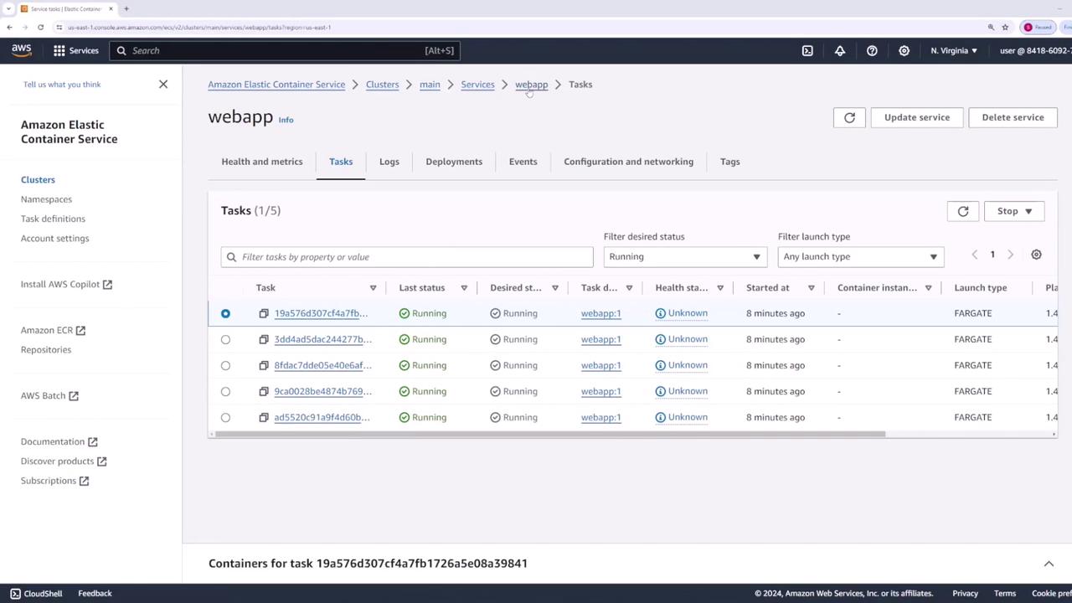Viewport: 1072px width, 603px height.
Task: Expand the Containers for task panel
Action: coord(1048,564)
